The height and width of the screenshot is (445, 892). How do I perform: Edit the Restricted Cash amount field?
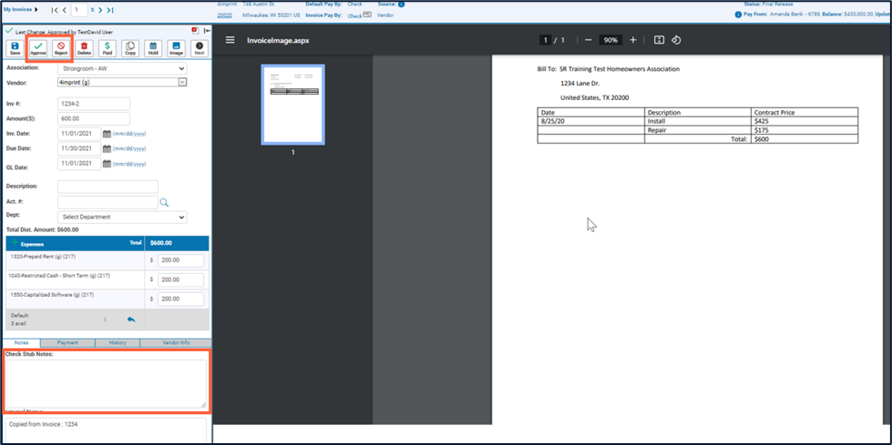tap(181, 279)
